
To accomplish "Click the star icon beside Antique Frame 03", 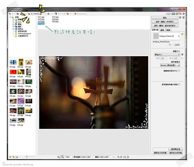I will click(x=182, y=34).
